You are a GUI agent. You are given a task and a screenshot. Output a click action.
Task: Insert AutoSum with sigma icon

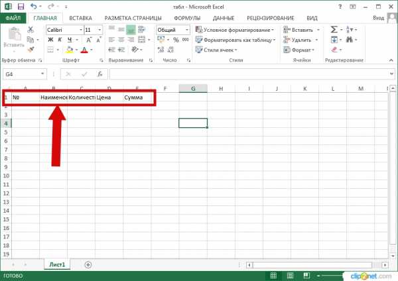pos(334,30)
